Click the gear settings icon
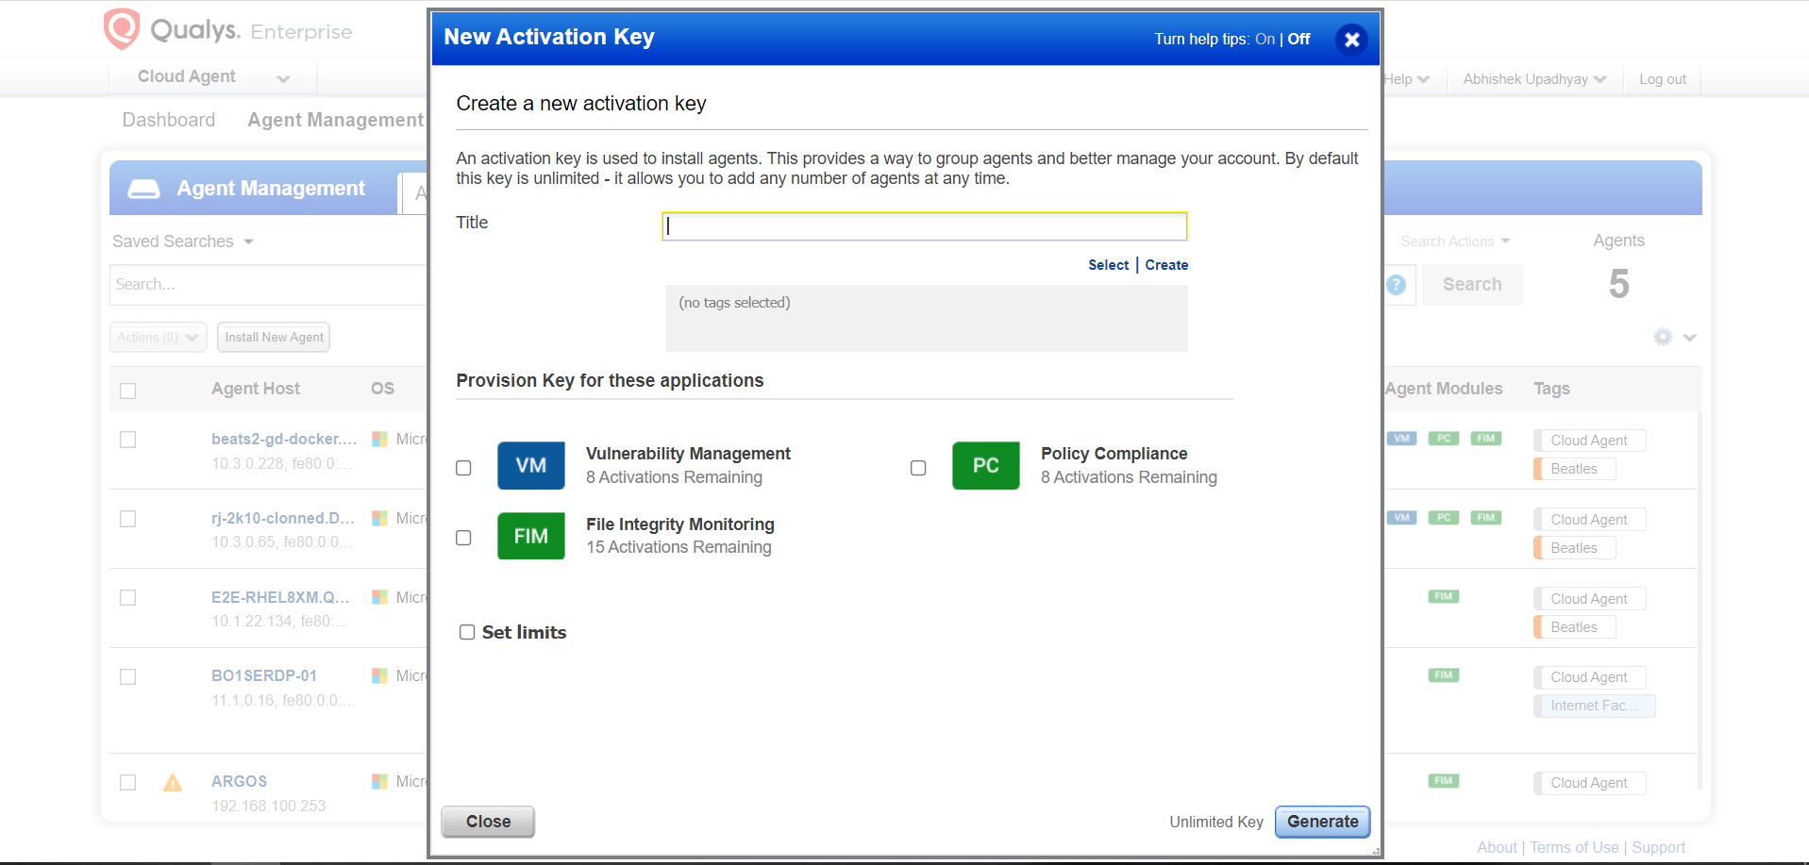1809x865 pixels. 1663,337
